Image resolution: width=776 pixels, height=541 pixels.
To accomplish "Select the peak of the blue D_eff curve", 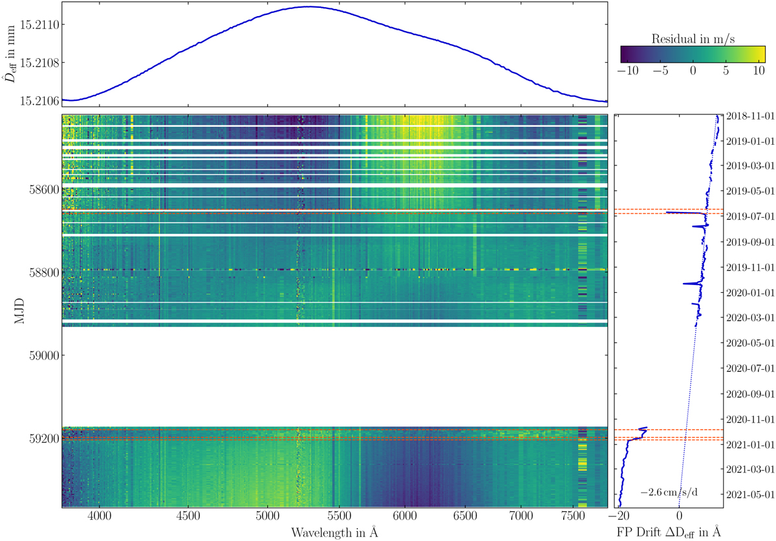I will click(x=308, y=6).
